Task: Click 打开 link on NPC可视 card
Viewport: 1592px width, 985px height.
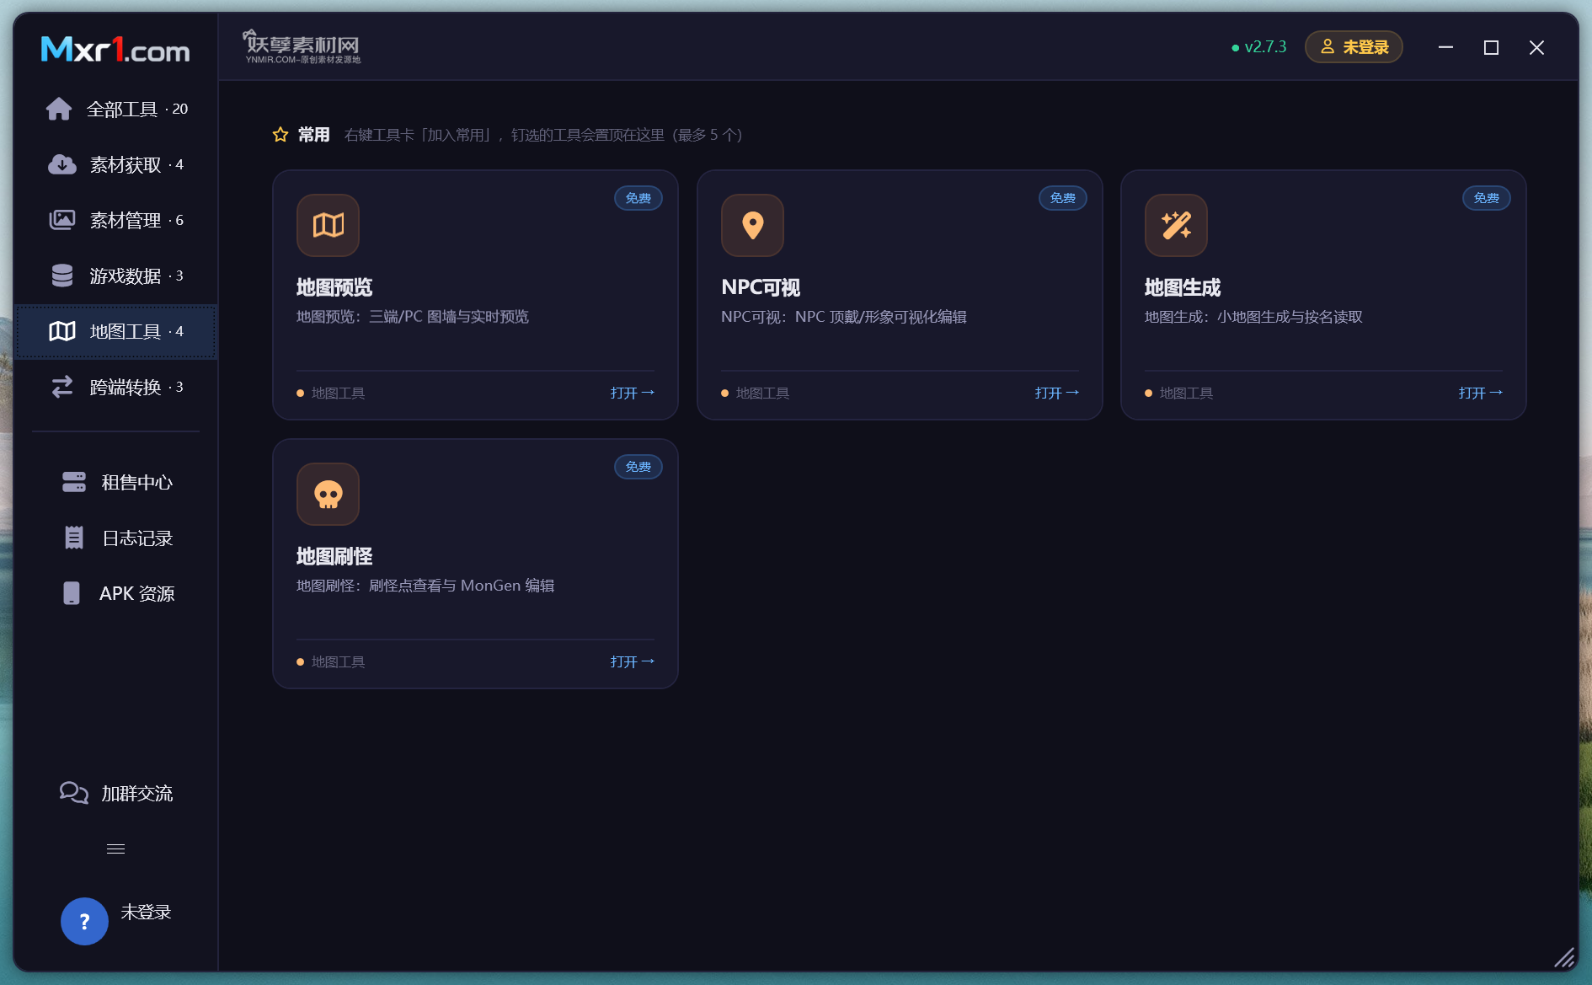Action: [x=1056, y=393]
